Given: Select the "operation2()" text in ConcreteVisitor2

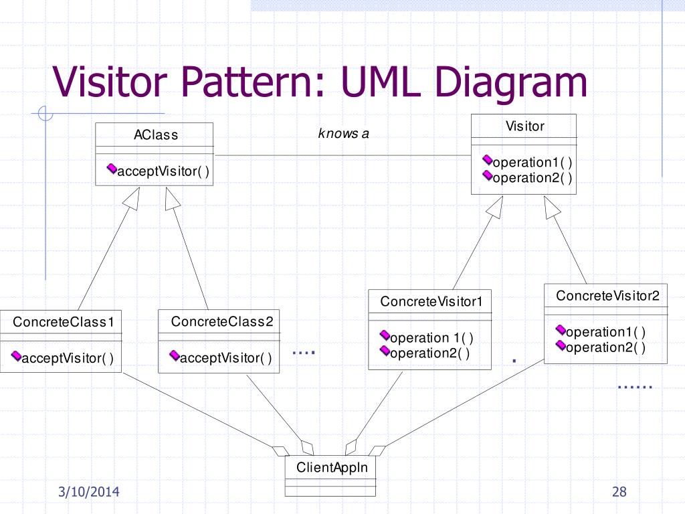Looking at the screenshot, I should point(606,347).
